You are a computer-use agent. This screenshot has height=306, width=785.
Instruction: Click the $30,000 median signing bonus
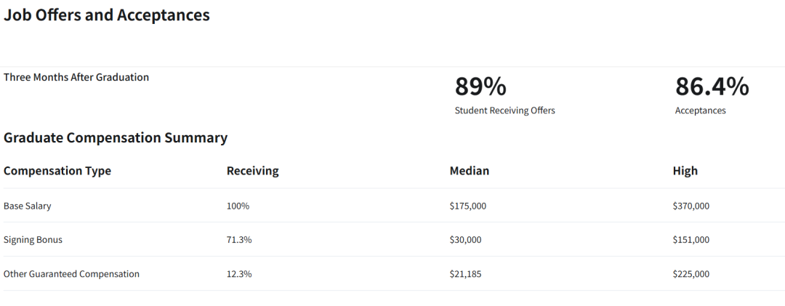coord(466,240)
